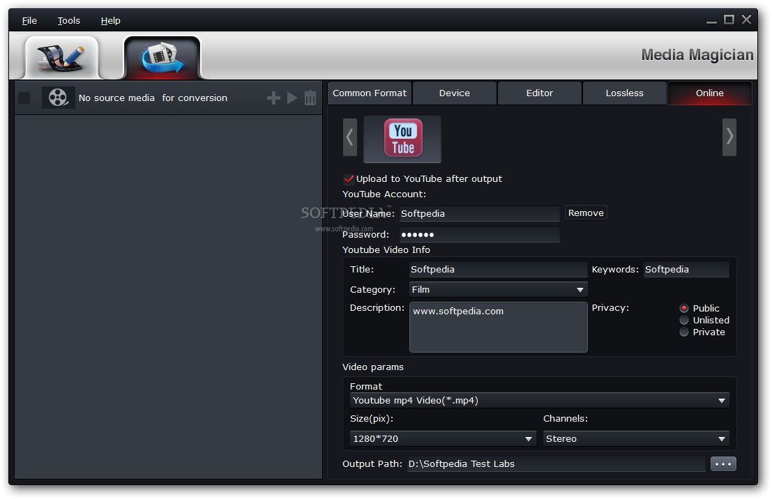The width and height of the screenshot is (772, 499).
Task: Browse output path with ellipsis button
Action: click(723, 463)
